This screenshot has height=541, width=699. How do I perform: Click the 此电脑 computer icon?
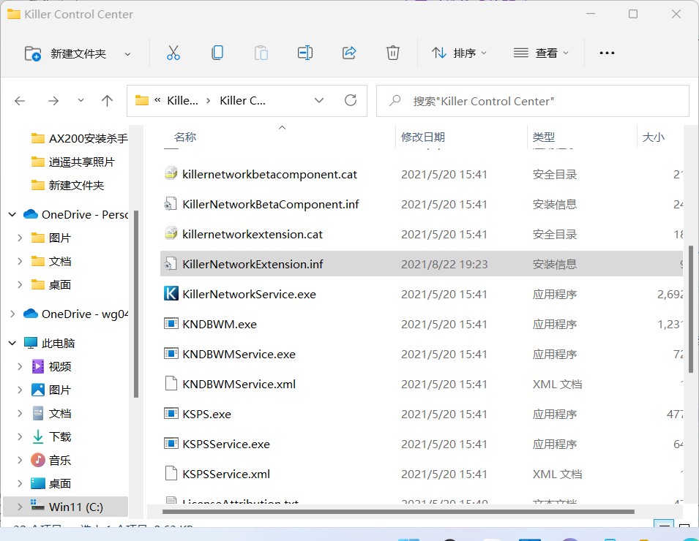(x=30, y=343)
